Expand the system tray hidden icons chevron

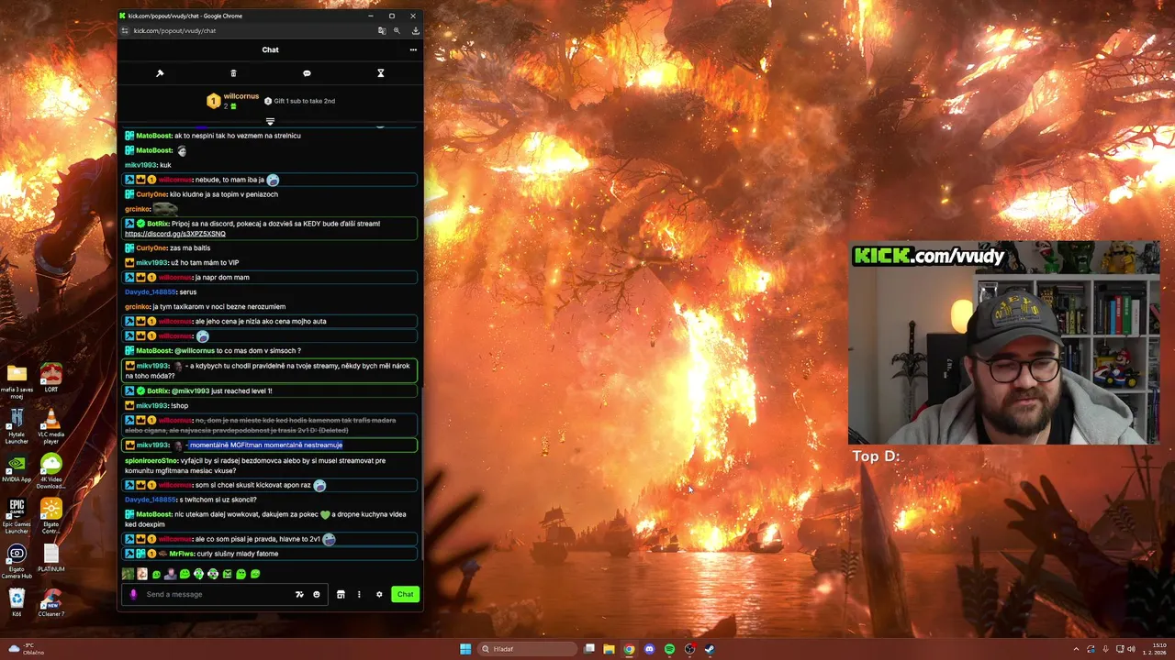coord(1078,649)
